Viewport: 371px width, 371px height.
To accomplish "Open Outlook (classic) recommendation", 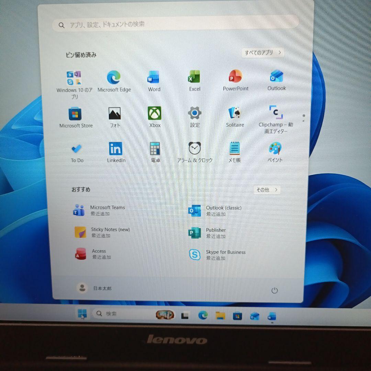I will (215, 211).
